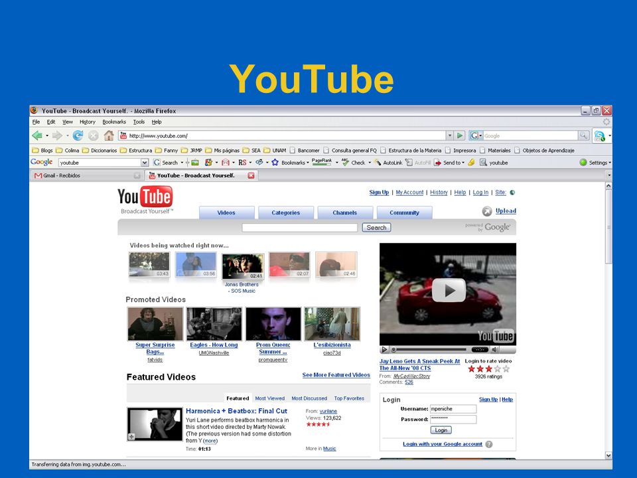
Task: Click See More Featured Videos link
Action: [x=336, y=374]
